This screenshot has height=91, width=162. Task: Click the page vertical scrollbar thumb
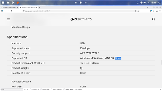161,62
